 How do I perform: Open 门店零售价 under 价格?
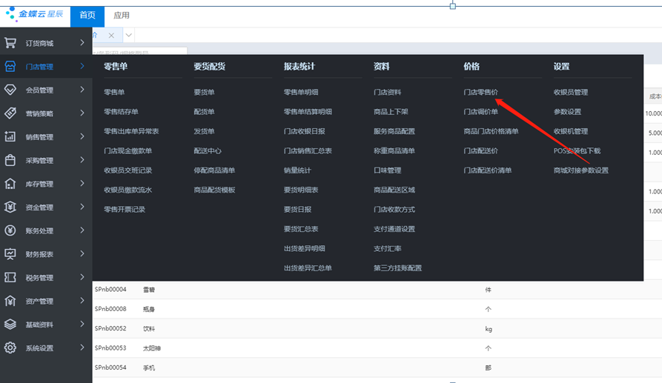tap(480, 93)
